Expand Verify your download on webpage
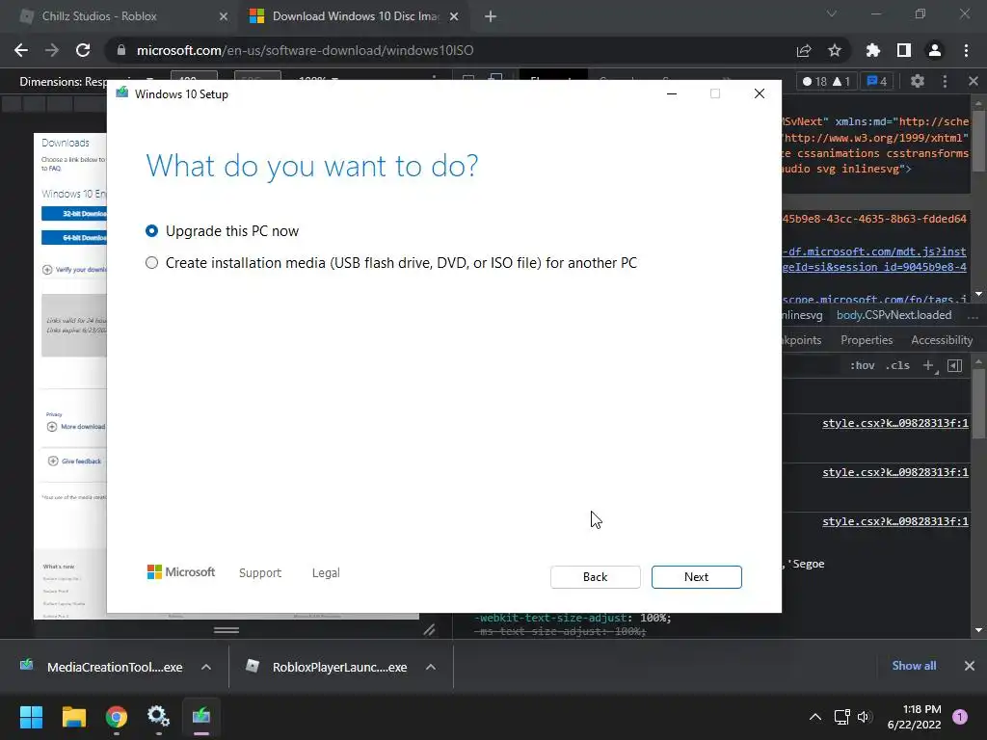The height and width of the screenshot is (740, 987). (74, 270)
